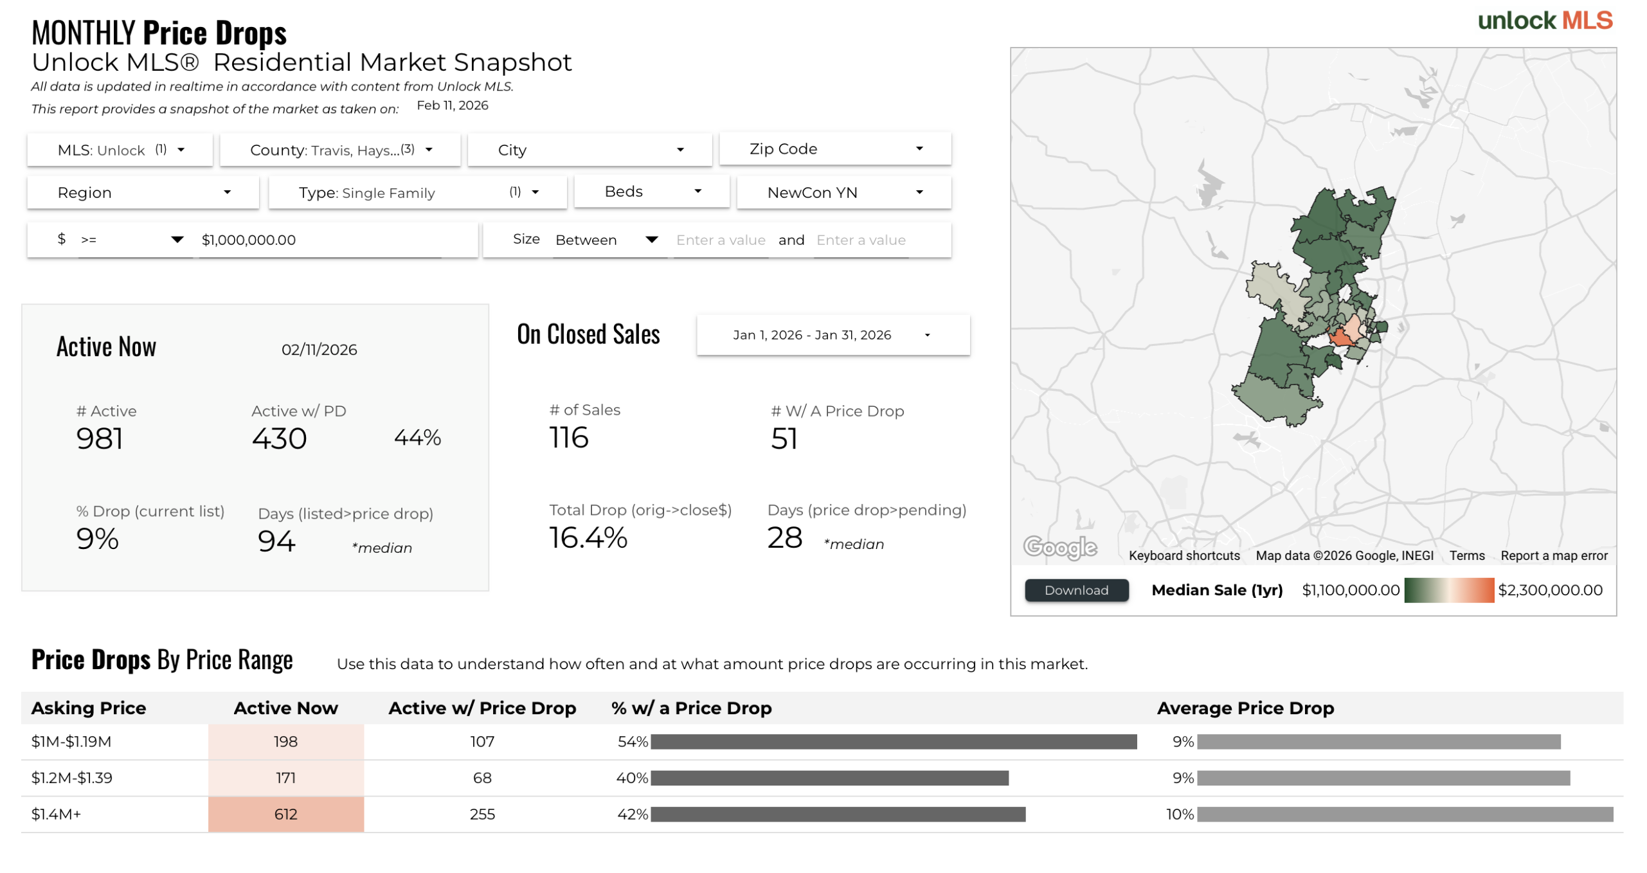Open the MLS: Unlock dropdown filter
Screen dimensions: 1647x873
120,150
